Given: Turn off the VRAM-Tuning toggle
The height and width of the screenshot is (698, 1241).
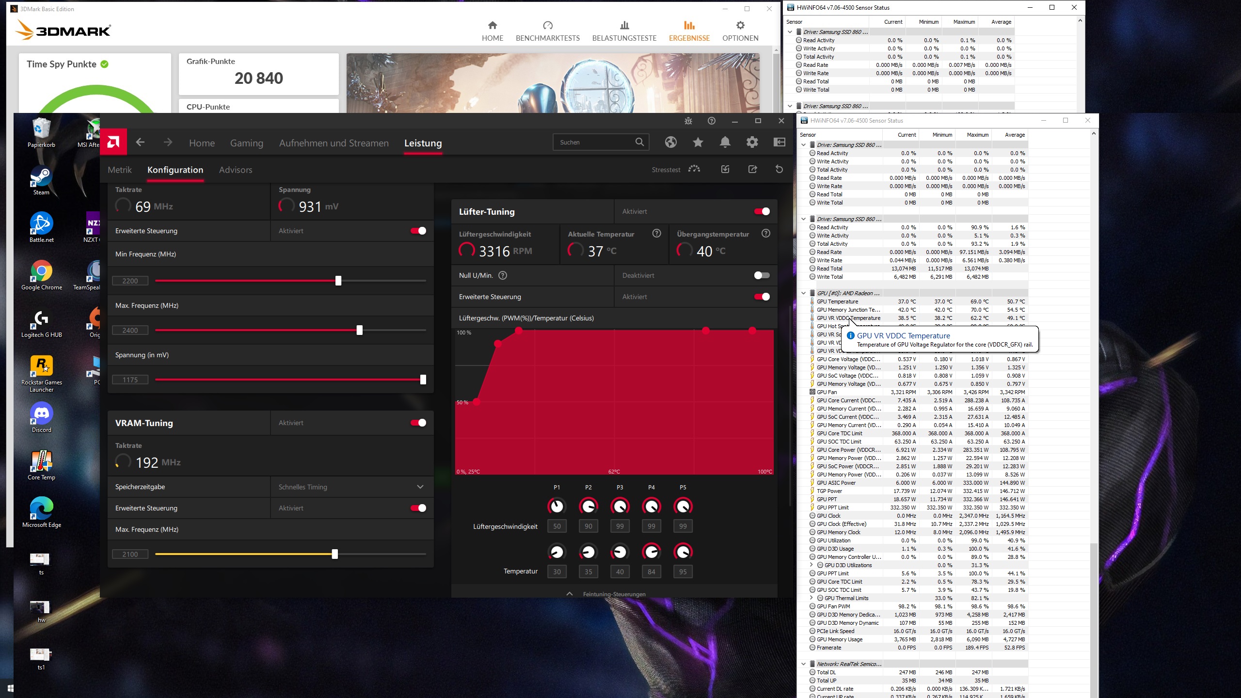Looking at the screenshot, I should pyautogui.click(x=418, y=423).
